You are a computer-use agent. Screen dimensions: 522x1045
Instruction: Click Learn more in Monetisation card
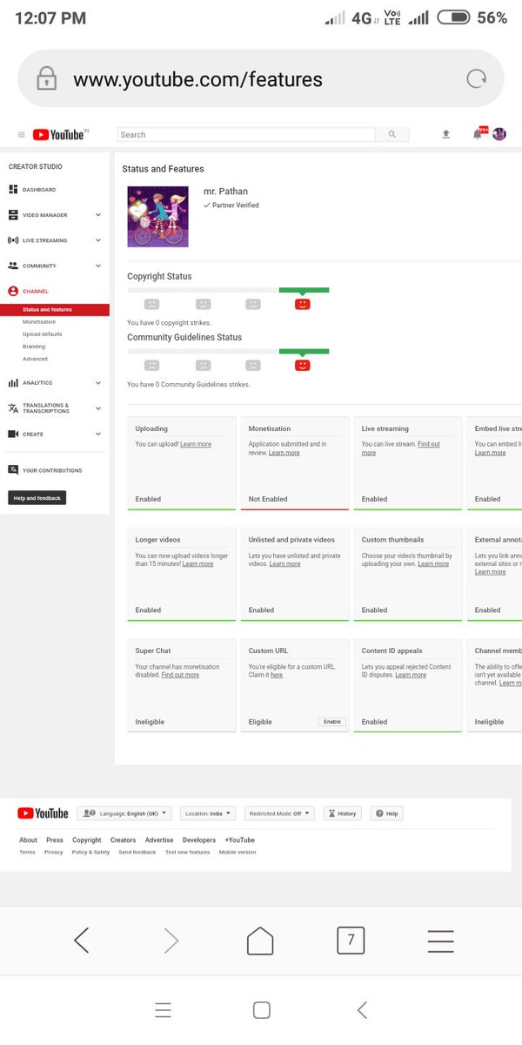(x=284, y=453)
